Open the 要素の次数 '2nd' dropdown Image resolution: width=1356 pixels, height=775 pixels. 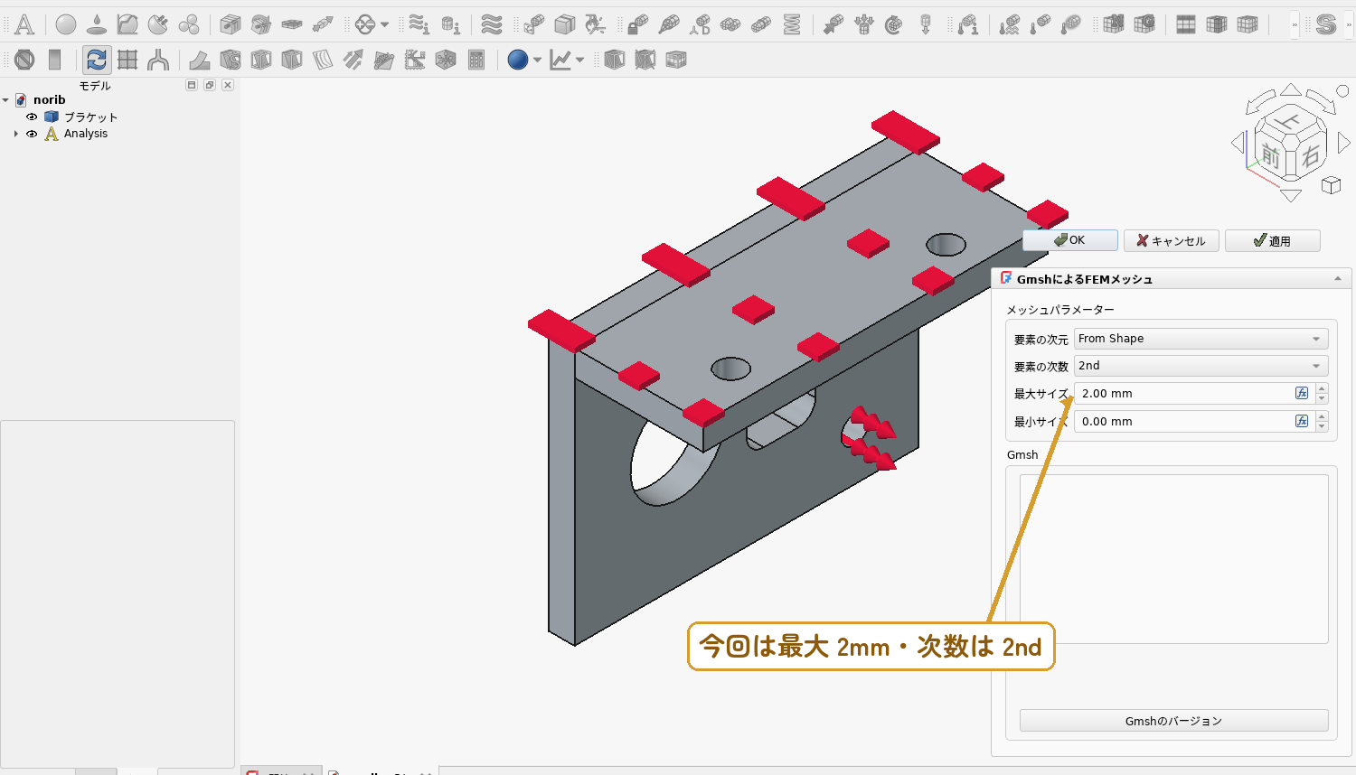click(1201, 366)
